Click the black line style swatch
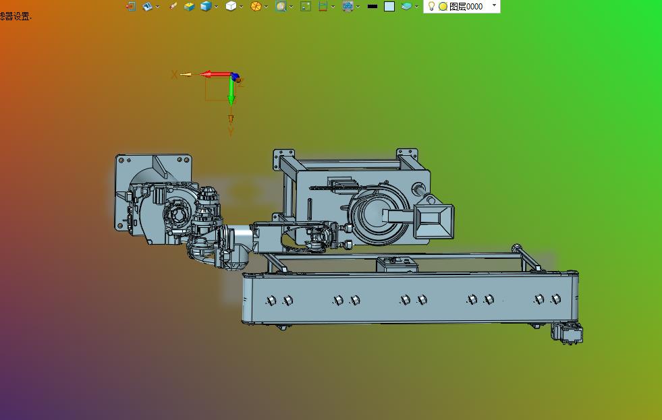This screenshot has height=420, width=662. pos(373,6)
